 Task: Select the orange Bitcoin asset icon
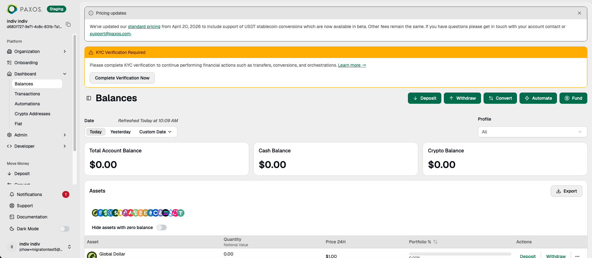140,213
